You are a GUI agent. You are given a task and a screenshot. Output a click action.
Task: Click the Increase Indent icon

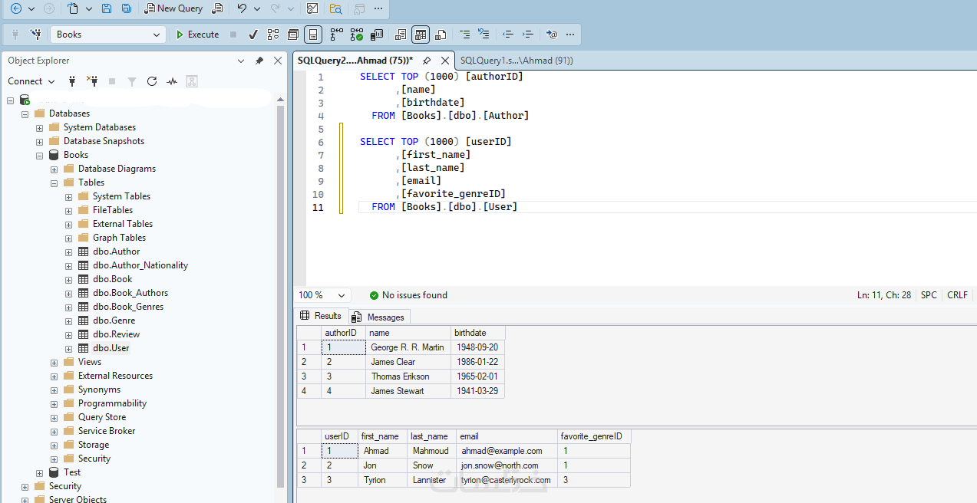pyautogui.click(x=528, y=35)
